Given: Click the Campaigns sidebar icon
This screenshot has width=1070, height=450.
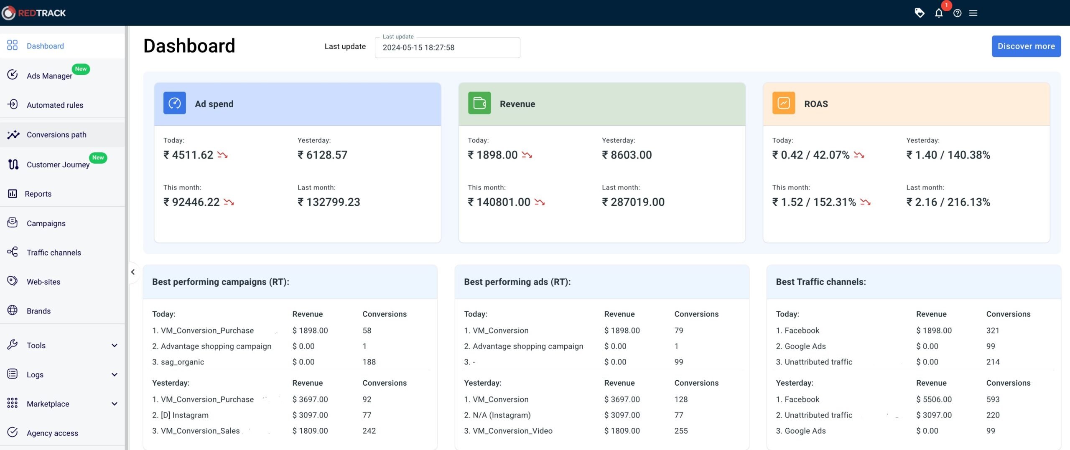Looking at the screenshot, I should [13, 223].
